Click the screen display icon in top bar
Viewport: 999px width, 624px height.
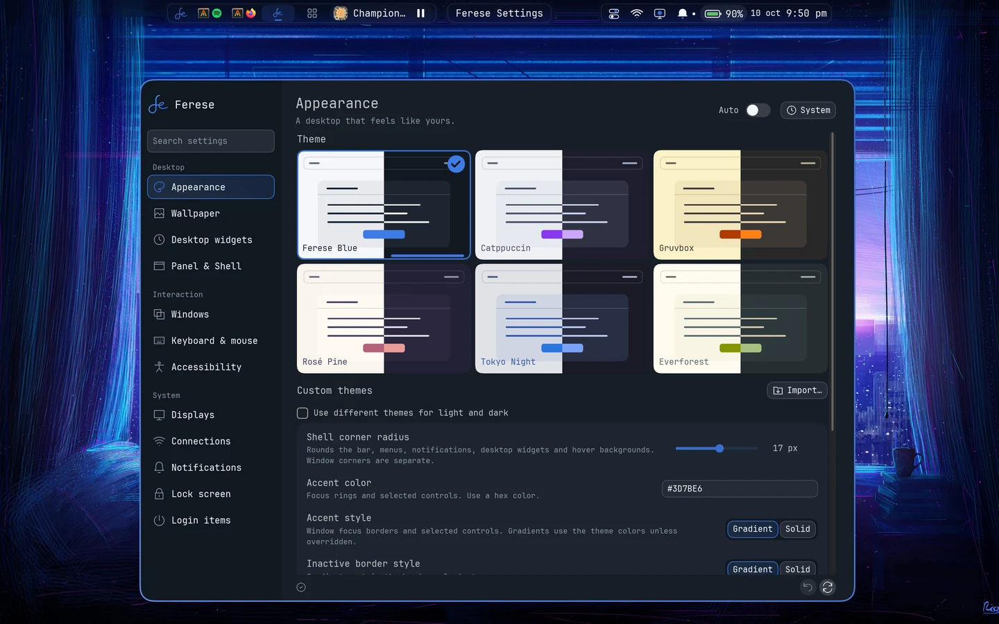click(660, 13)
